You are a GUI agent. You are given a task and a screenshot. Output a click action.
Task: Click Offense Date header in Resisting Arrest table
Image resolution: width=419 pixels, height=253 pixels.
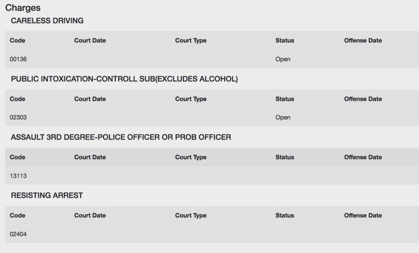pyautogui.click(x=363, y=215)
